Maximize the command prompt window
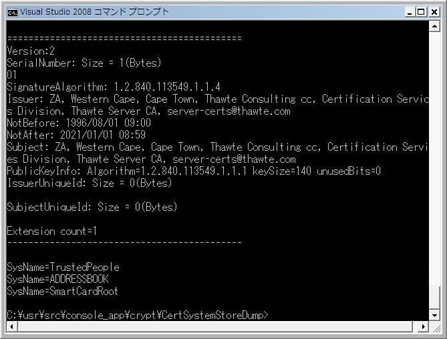 click(421, 12)
